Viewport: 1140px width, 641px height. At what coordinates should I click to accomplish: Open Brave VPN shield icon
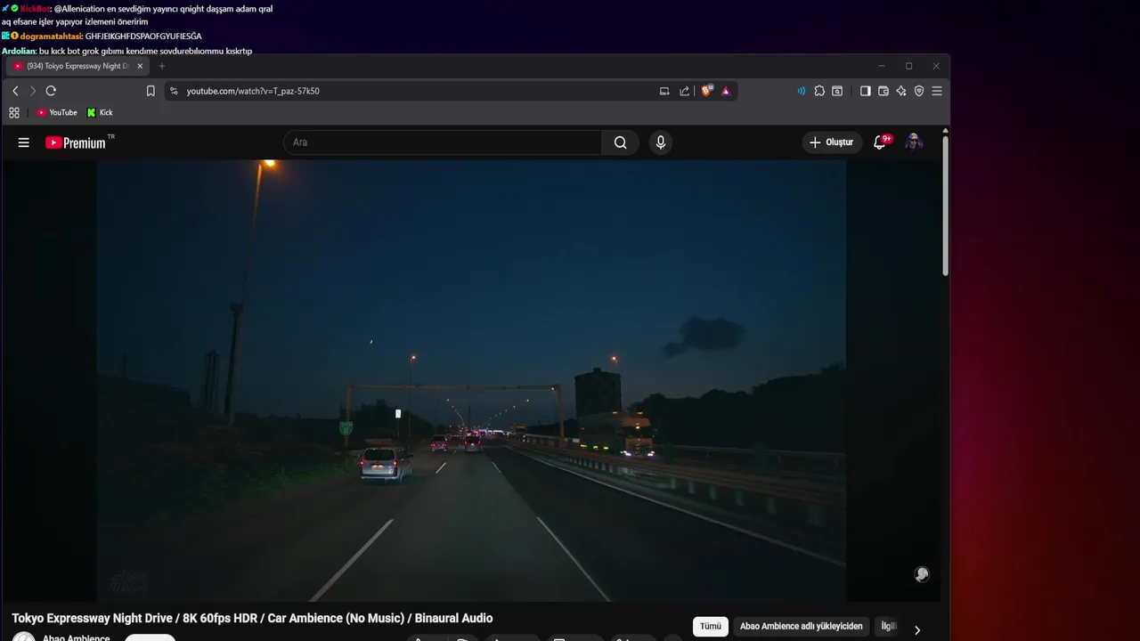click(x=919, y=91)
